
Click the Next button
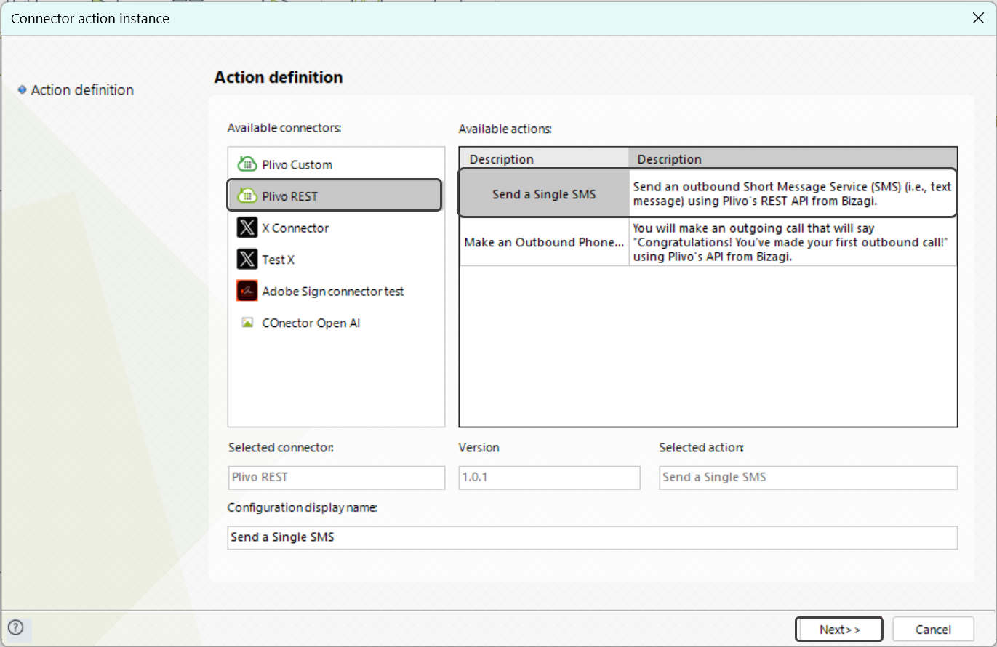coord(839,630)
